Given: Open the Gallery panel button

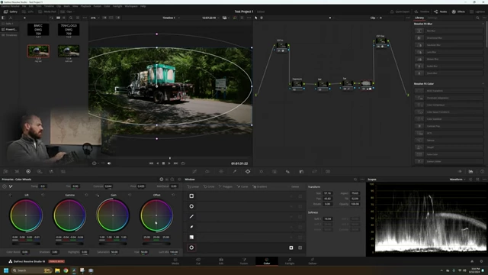Looking at the screenshot, I should tap(11, 11).
